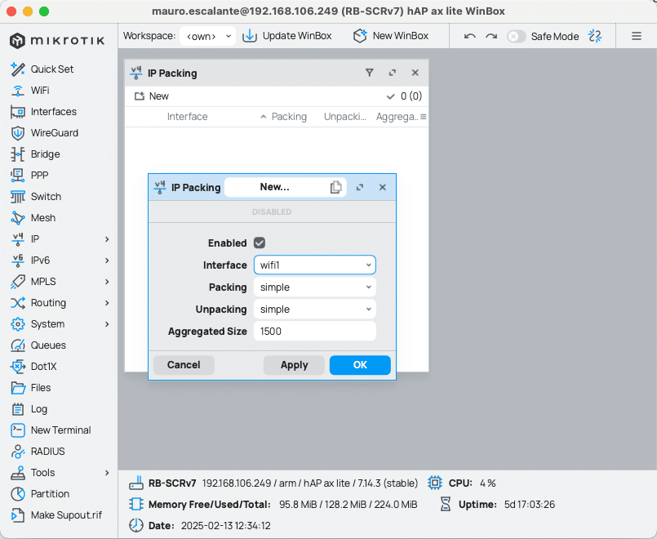Expand the IP submenu
This screenshot has height=539, width=657.
[39, 238]
